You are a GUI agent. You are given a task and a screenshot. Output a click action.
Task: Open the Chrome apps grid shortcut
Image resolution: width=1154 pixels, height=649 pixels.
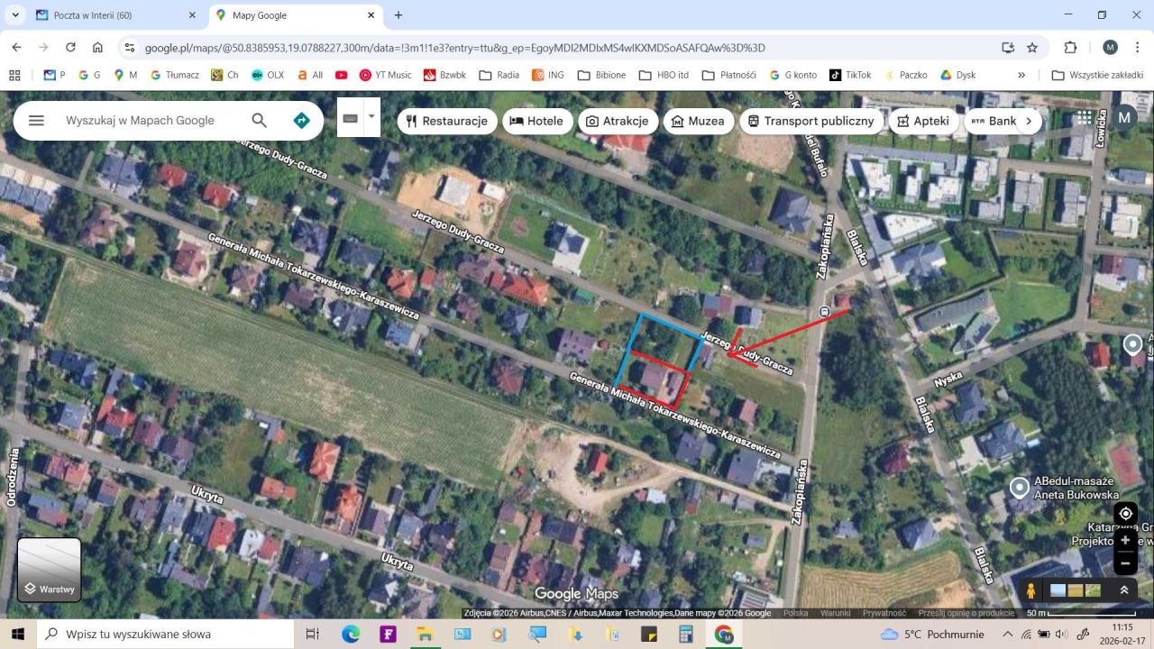click(x=14, y=75)
